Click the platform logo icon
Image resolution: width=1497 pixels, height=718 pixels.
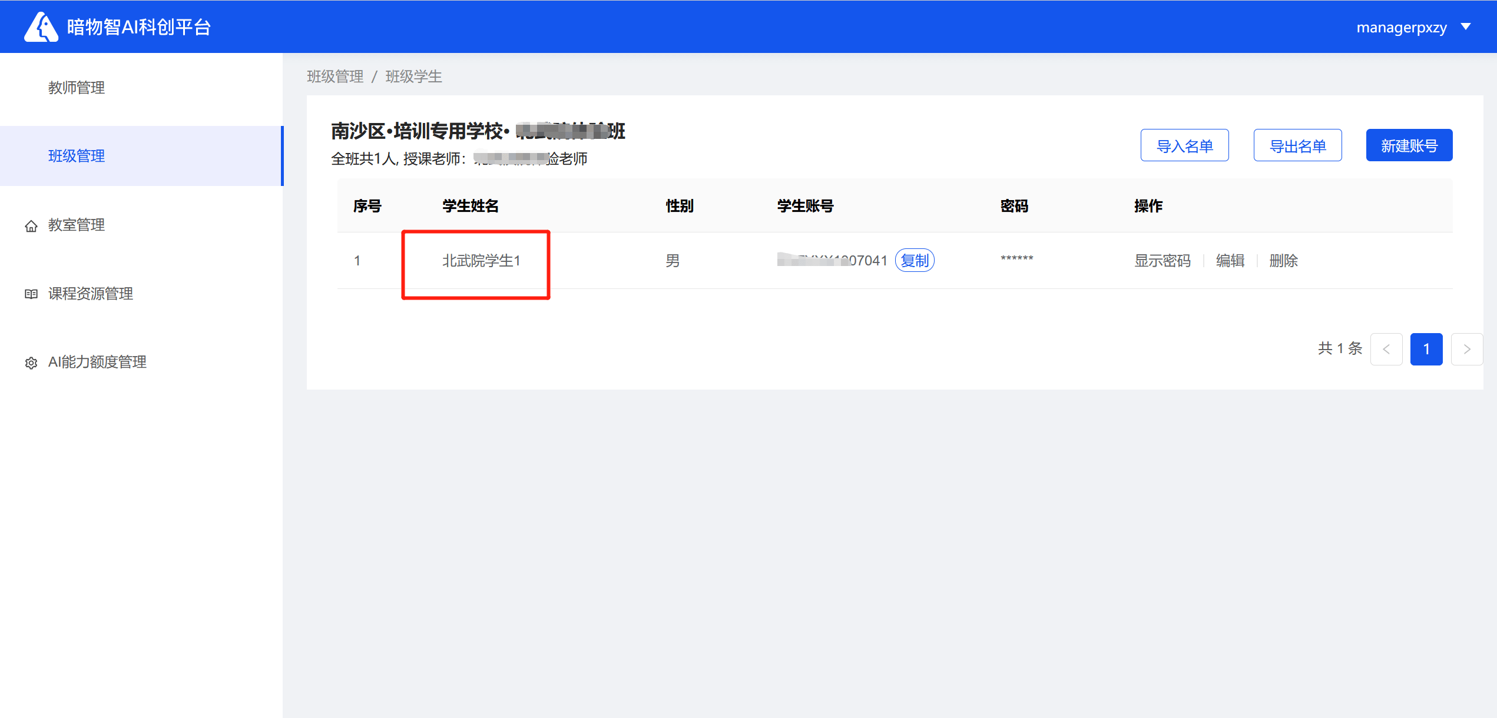click(41, 27)
